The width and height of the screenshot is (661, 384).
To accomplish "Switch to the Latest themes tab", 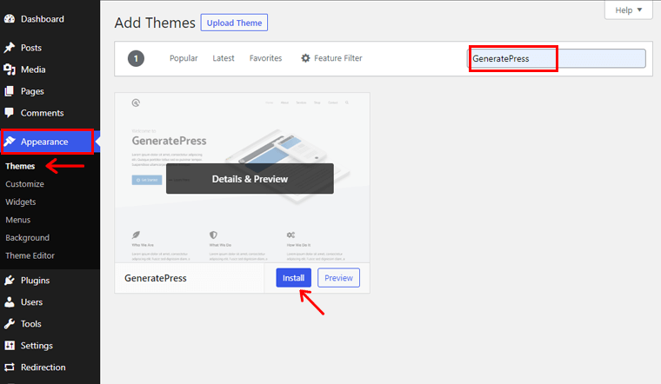I will (224, 58).
